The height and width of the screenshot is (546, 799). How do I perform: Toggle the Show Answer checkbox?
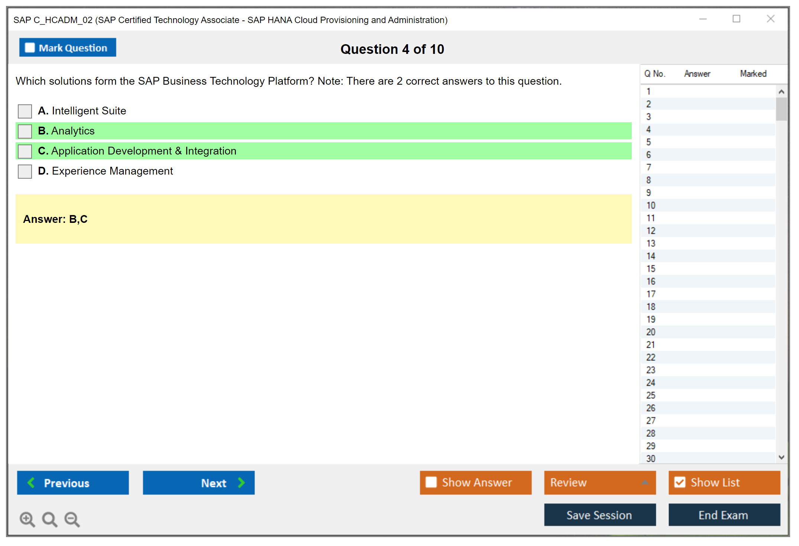tap(431, 482)
